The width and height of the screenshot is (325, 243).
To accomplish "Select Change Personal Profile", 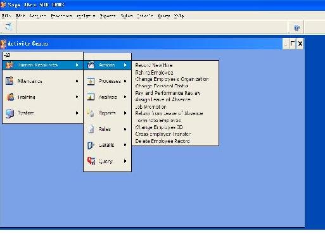I will coord(162,86).
